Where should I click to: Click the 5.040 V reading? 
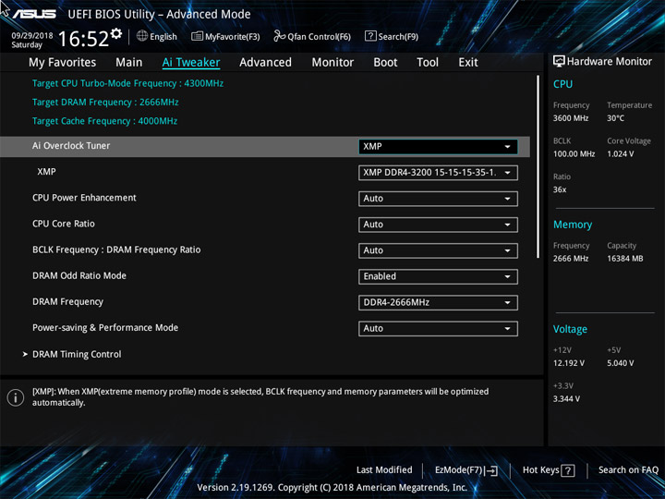tap(621, 363)
